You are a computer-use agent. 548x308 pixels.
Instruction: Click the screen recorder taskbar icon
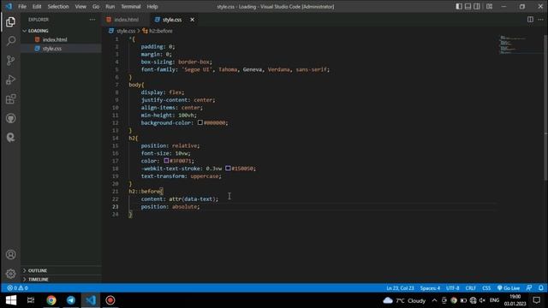(110, 300)
